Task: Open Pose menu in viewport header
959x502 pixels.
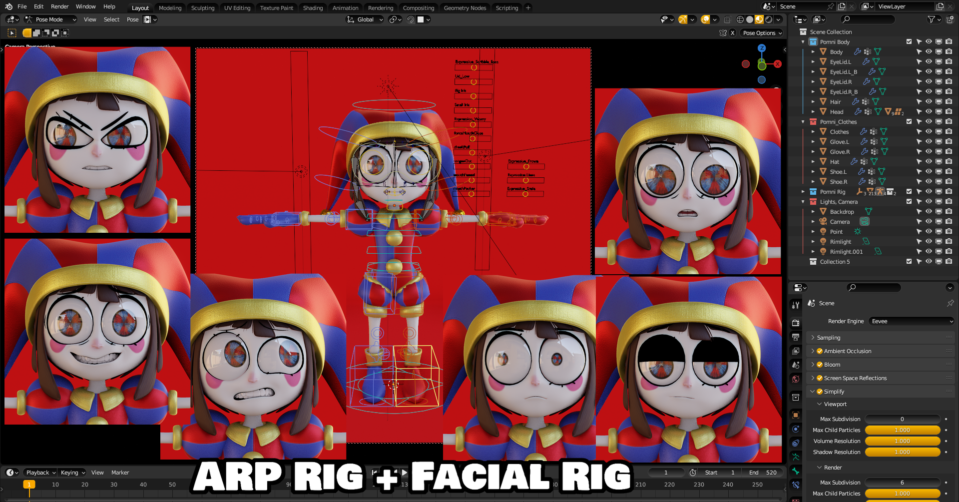Action: tap(132, 19)
